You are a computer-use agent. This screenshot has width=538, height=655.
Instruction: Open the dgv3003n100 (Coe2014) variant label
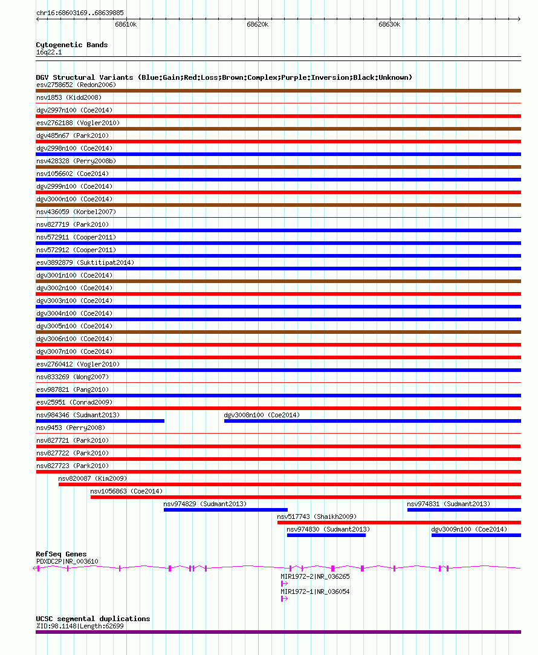click(x=74, y=301)
